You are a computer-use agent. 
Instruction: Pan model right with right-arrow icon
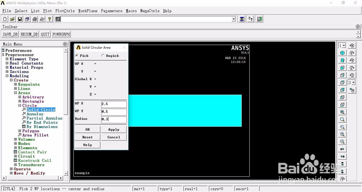click(342, 156)
